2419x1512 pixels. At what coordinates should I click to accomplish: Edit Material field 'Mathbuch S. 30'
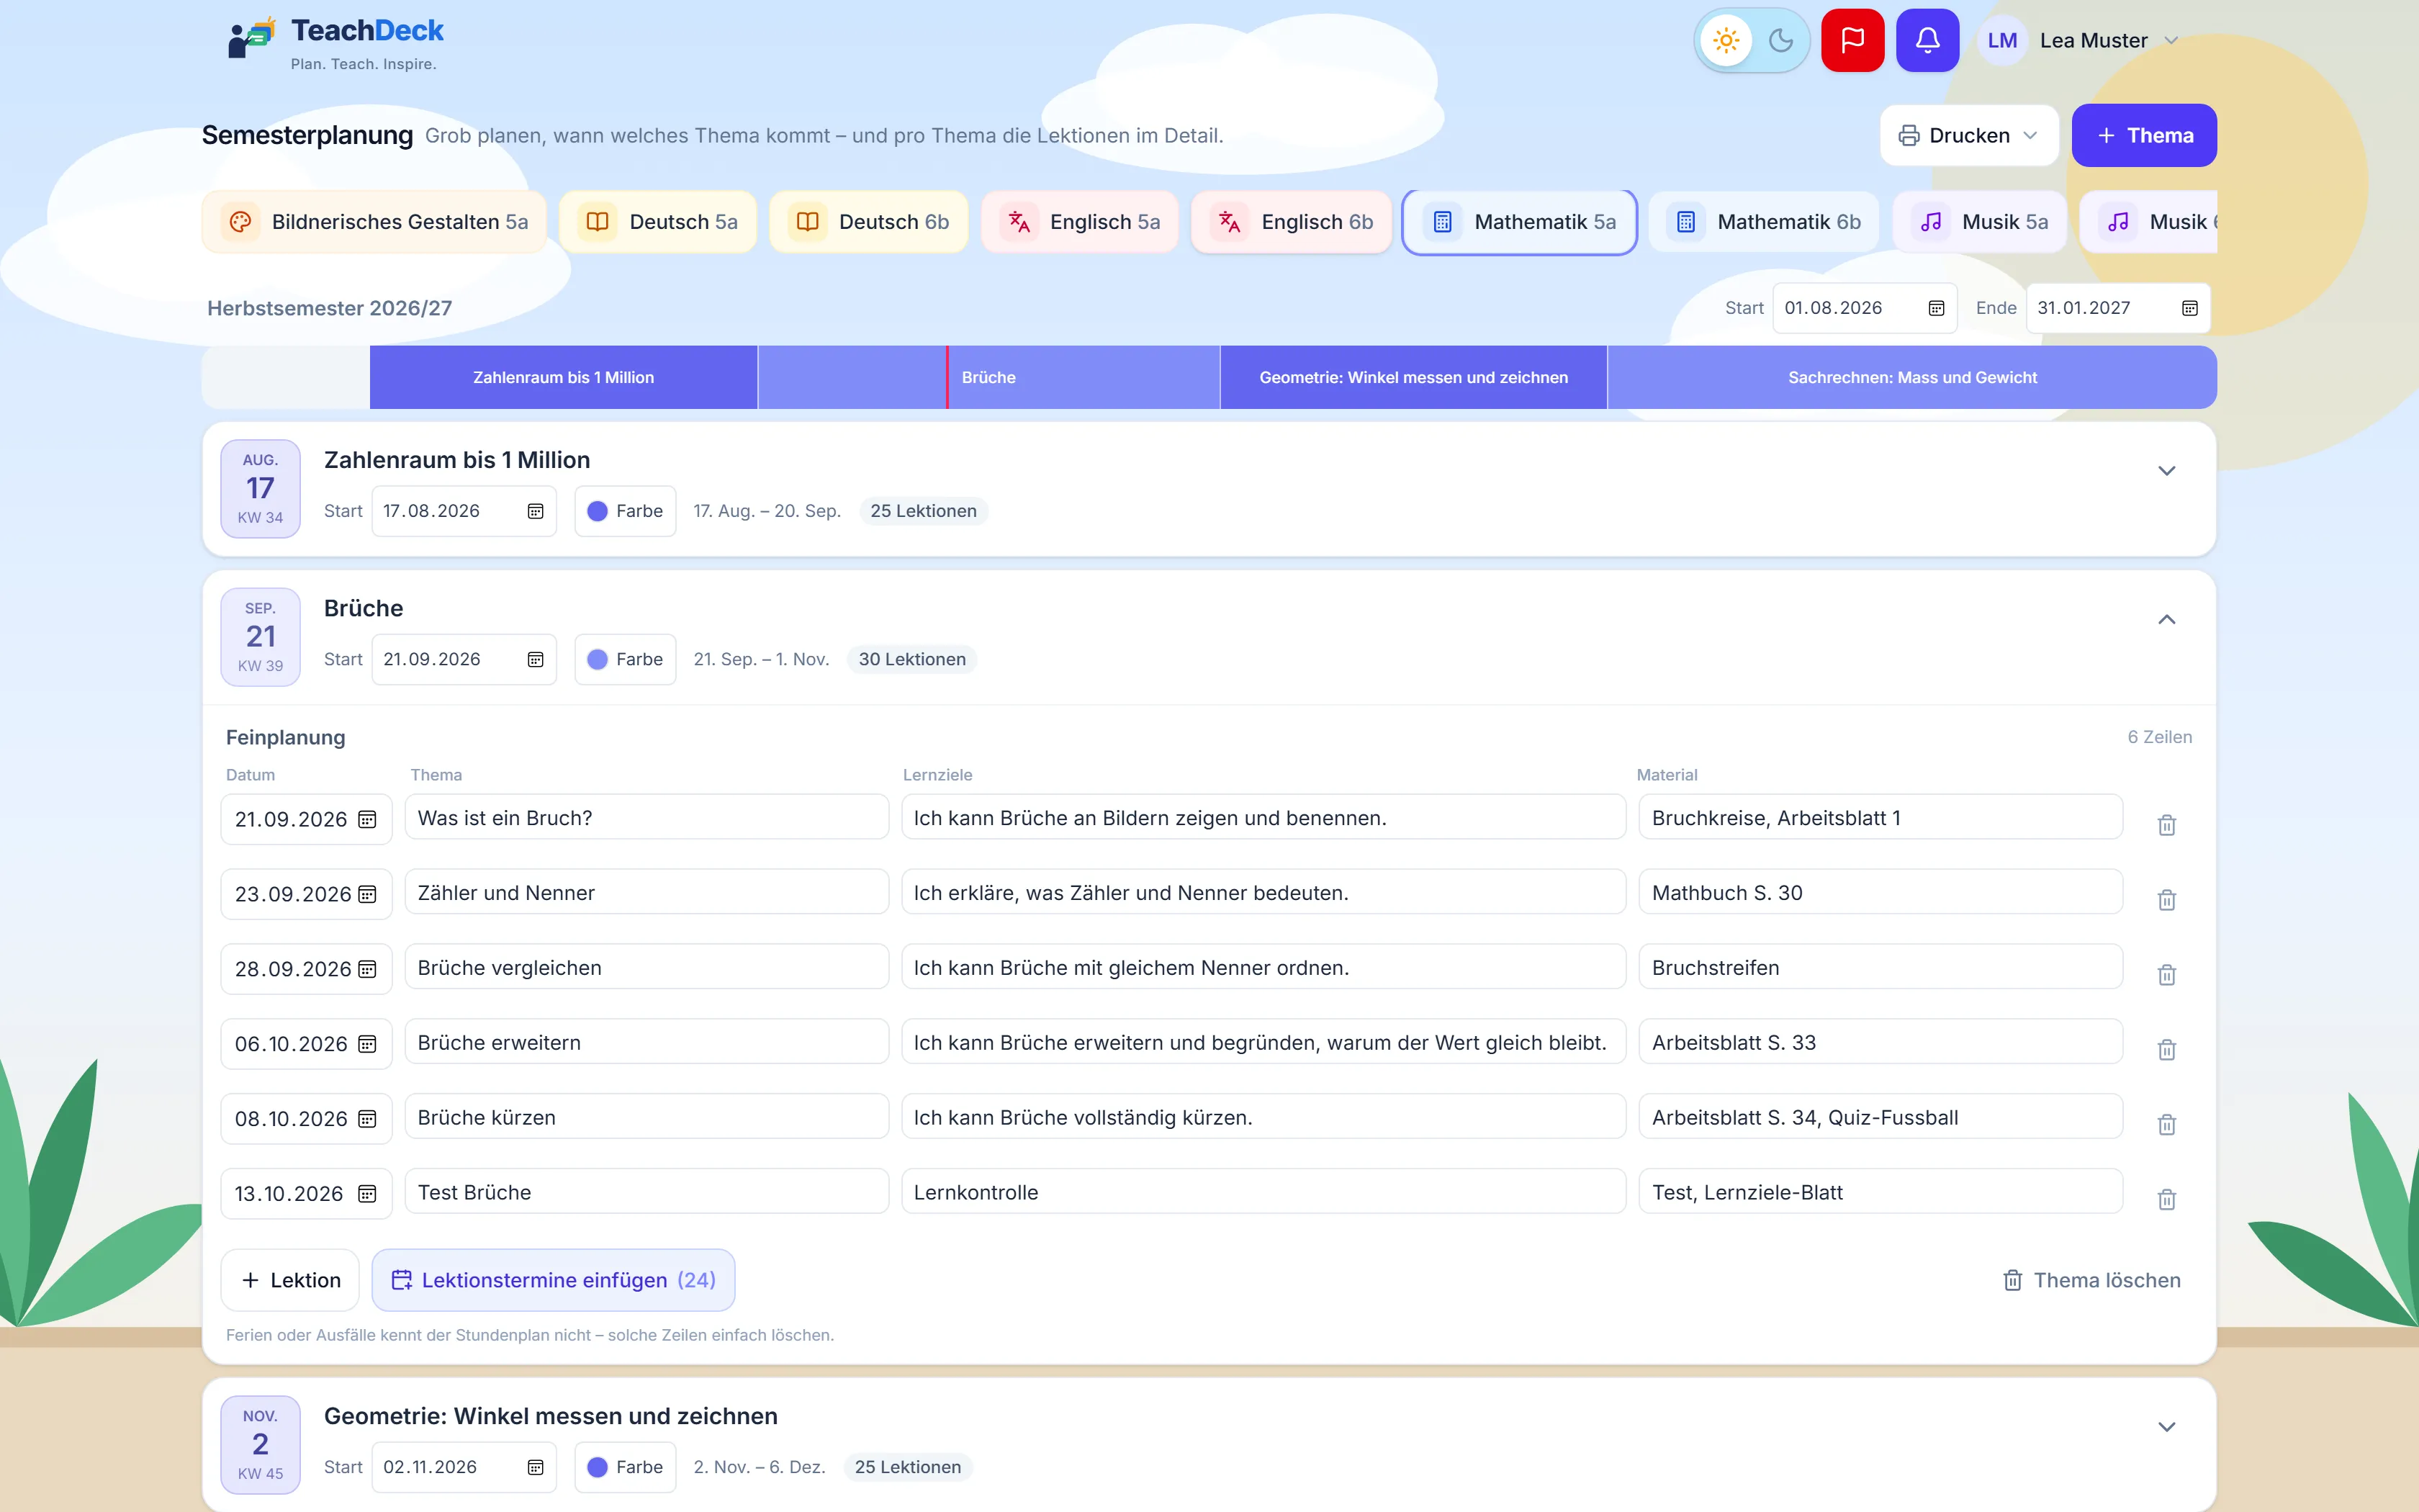tap(1880, 892)
